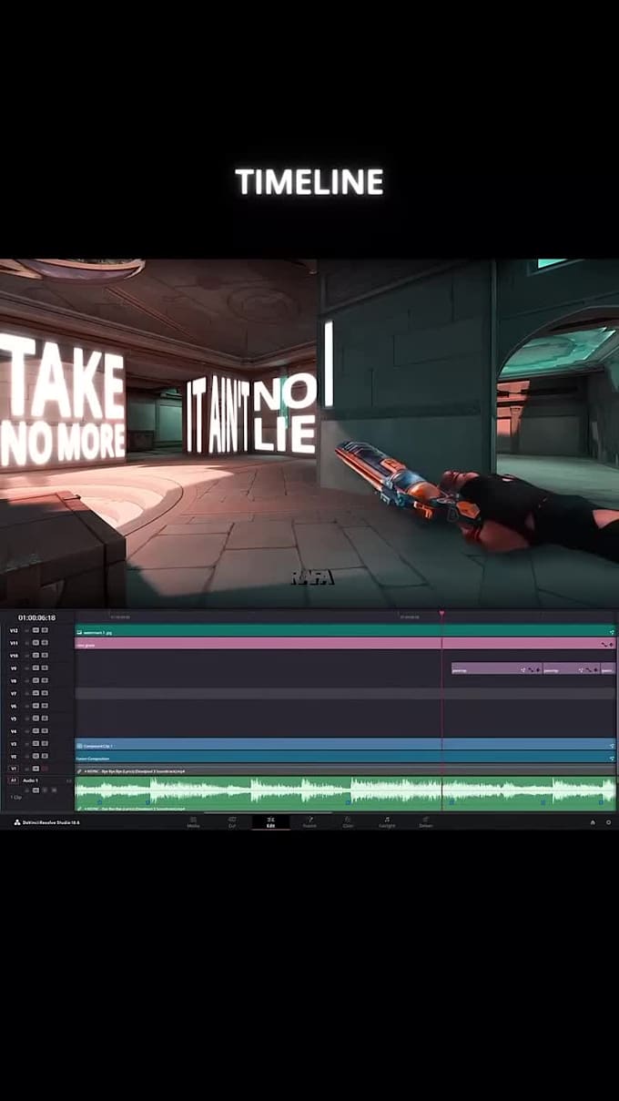Click keyframe diamond icon on pink V11 clip
Image resolution: width=619 pixels, height=1101 pixels.
tap(612, 644)
